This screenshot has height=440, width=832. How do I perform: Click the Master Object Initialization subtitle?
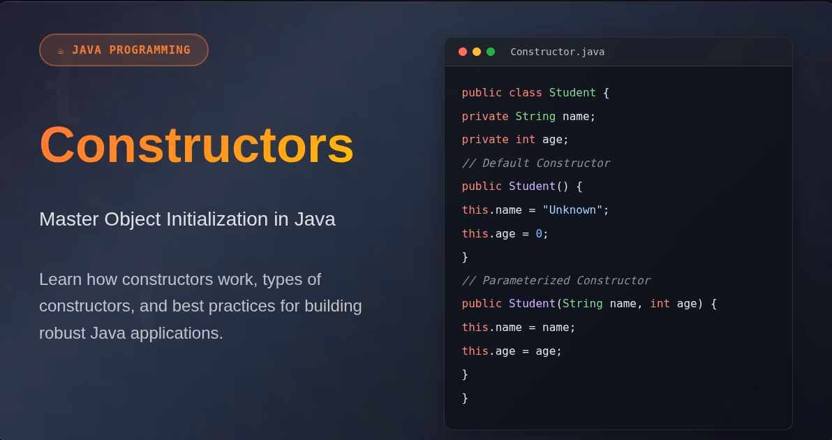(187, 219)
